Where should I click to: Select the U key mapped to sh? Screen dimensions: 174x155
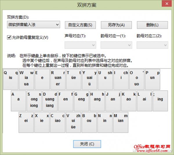pyautogui.click(x=105, y=79)
